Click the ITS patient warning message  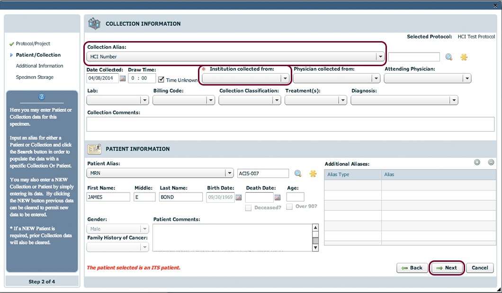(x=134, y=268)
